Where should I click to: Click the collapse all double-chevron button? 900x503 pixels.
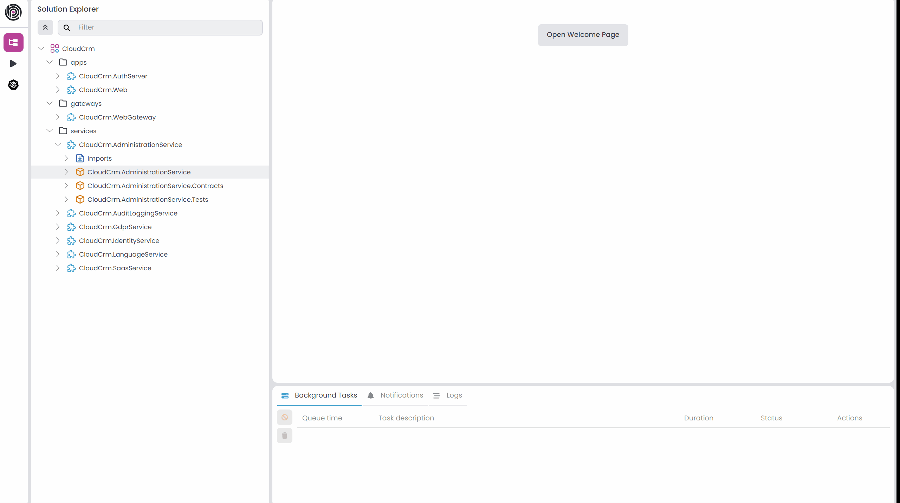tap(45, 27)
